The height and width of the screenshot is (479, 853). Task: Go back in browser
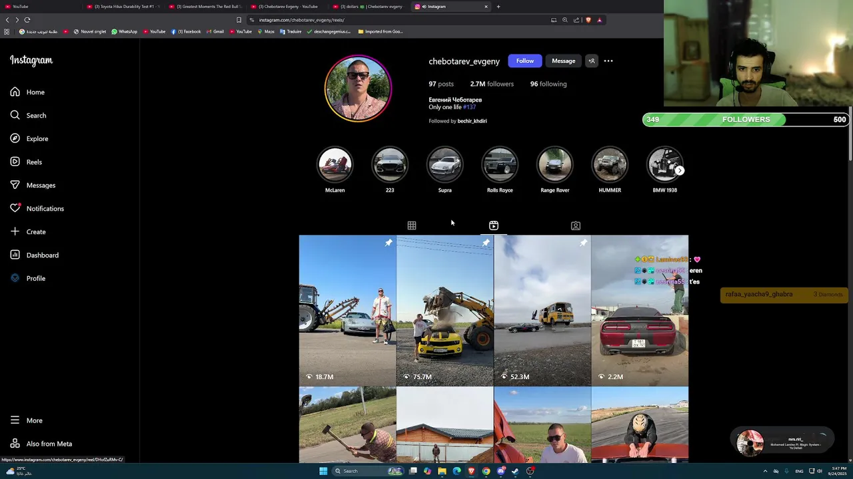click(x=7, y=20)
